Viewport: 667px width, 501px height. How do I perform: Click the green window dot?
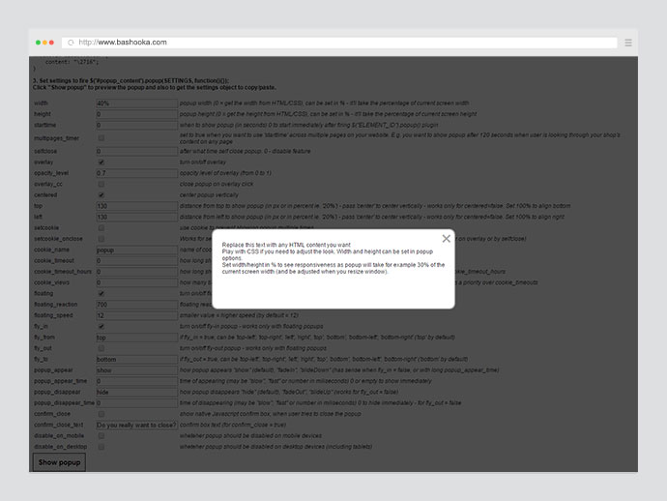(x=38, y=43)
